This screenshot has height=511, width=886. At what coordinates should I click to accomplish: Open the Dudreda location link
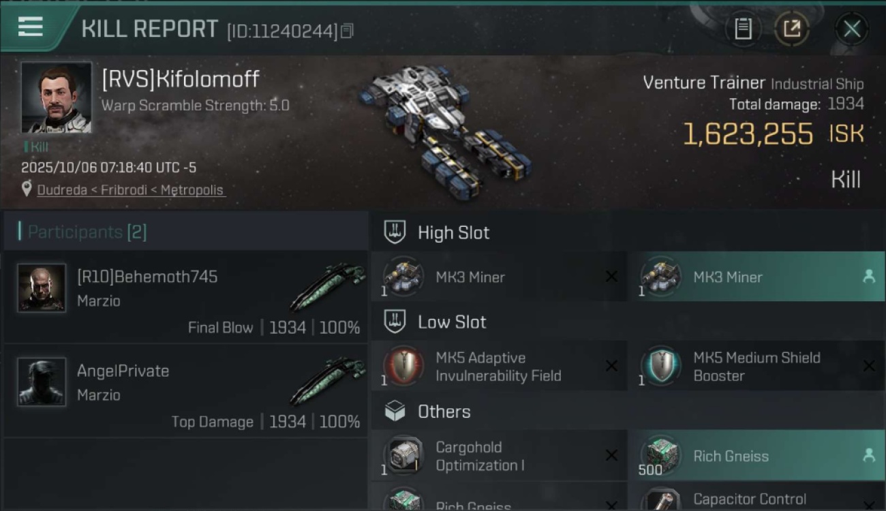[x=130, y=190]
